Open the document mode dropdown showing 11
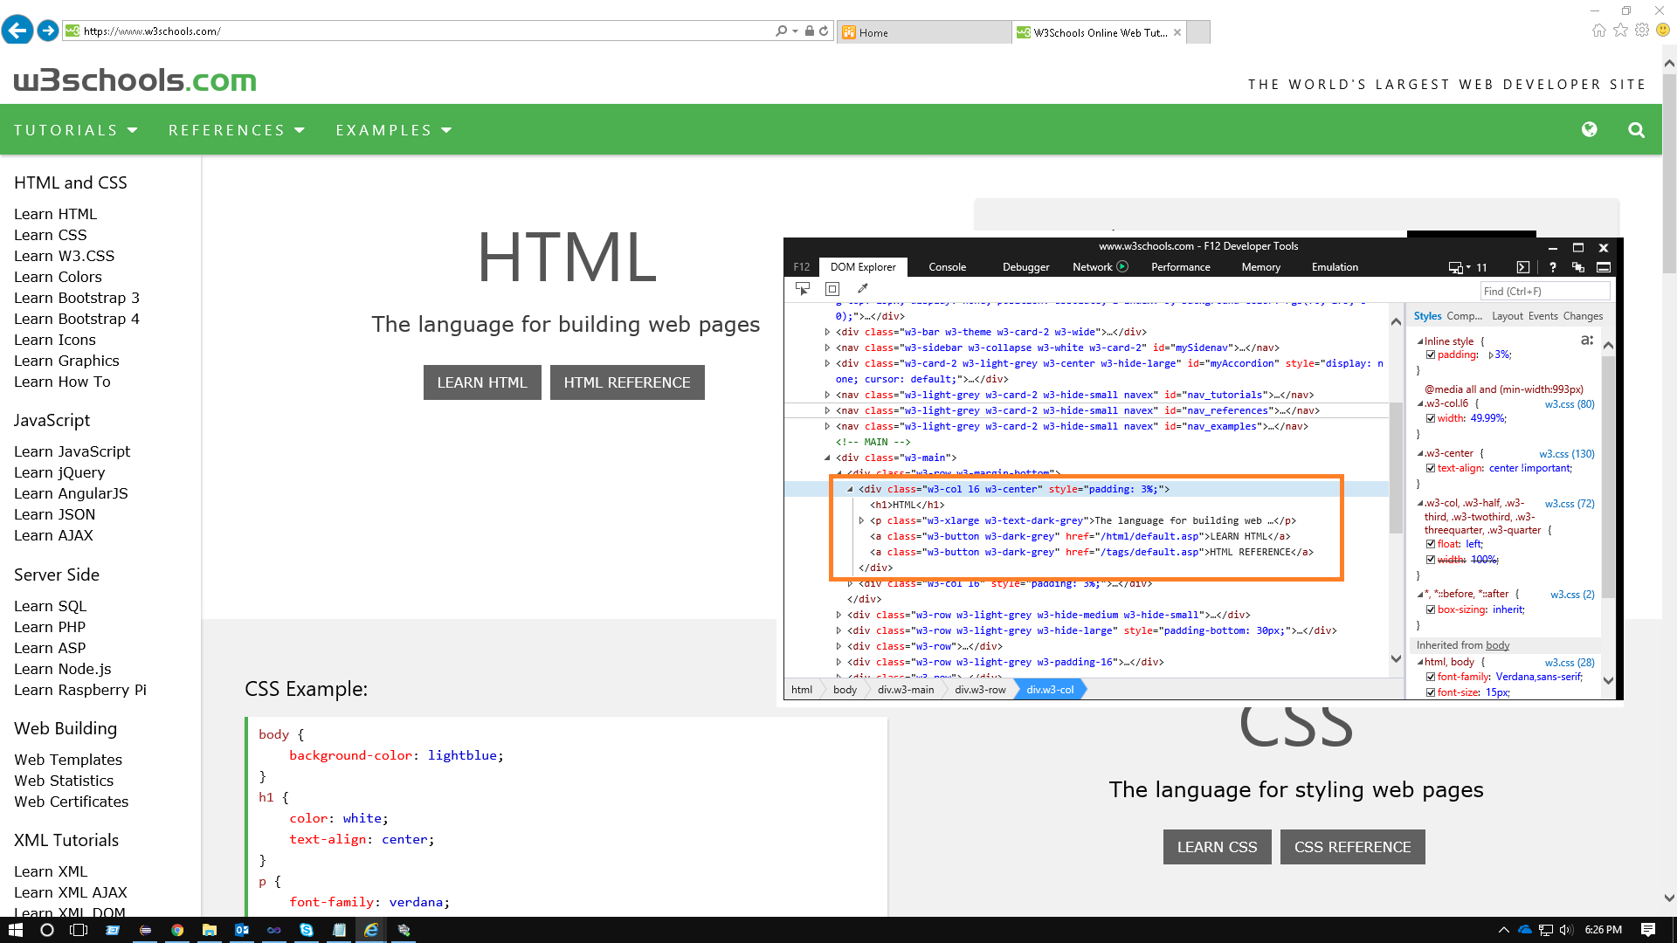Viewport: 1677px width, 943px height. point(1467,267)
